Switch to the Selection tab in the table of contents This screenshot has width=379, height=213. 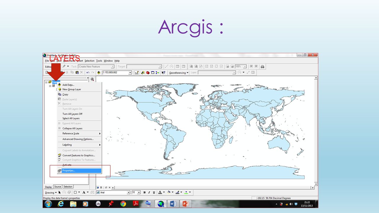(68, 187)
